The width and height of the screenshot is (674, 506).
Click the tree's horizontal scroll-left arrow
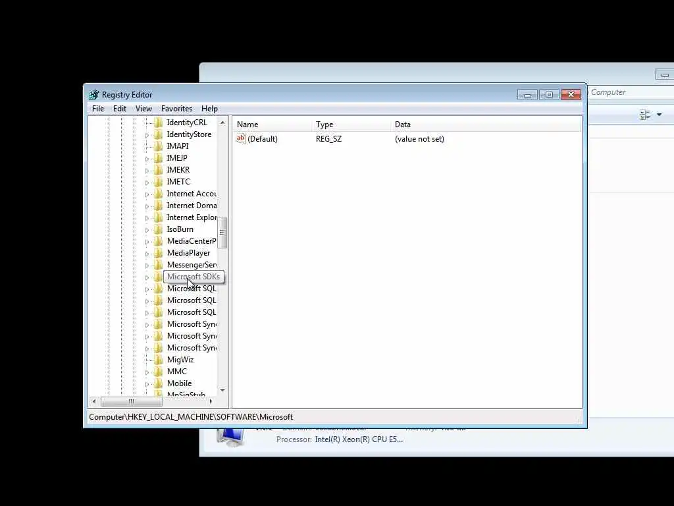pyautogui.click(x=94, y=401)
